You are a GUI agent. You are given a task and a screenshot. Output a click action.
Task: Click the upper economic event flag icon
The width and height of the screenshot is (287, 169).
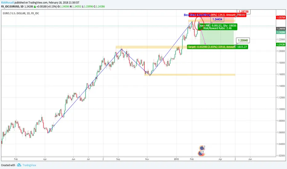(x=202, y=148)
